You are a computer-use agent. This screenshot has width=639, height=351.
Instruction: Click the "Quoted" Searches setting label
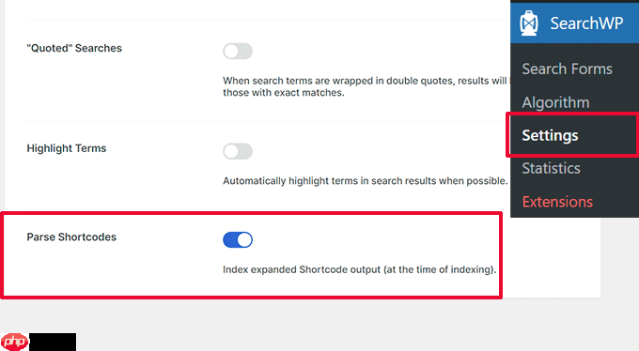click(74, 48)
